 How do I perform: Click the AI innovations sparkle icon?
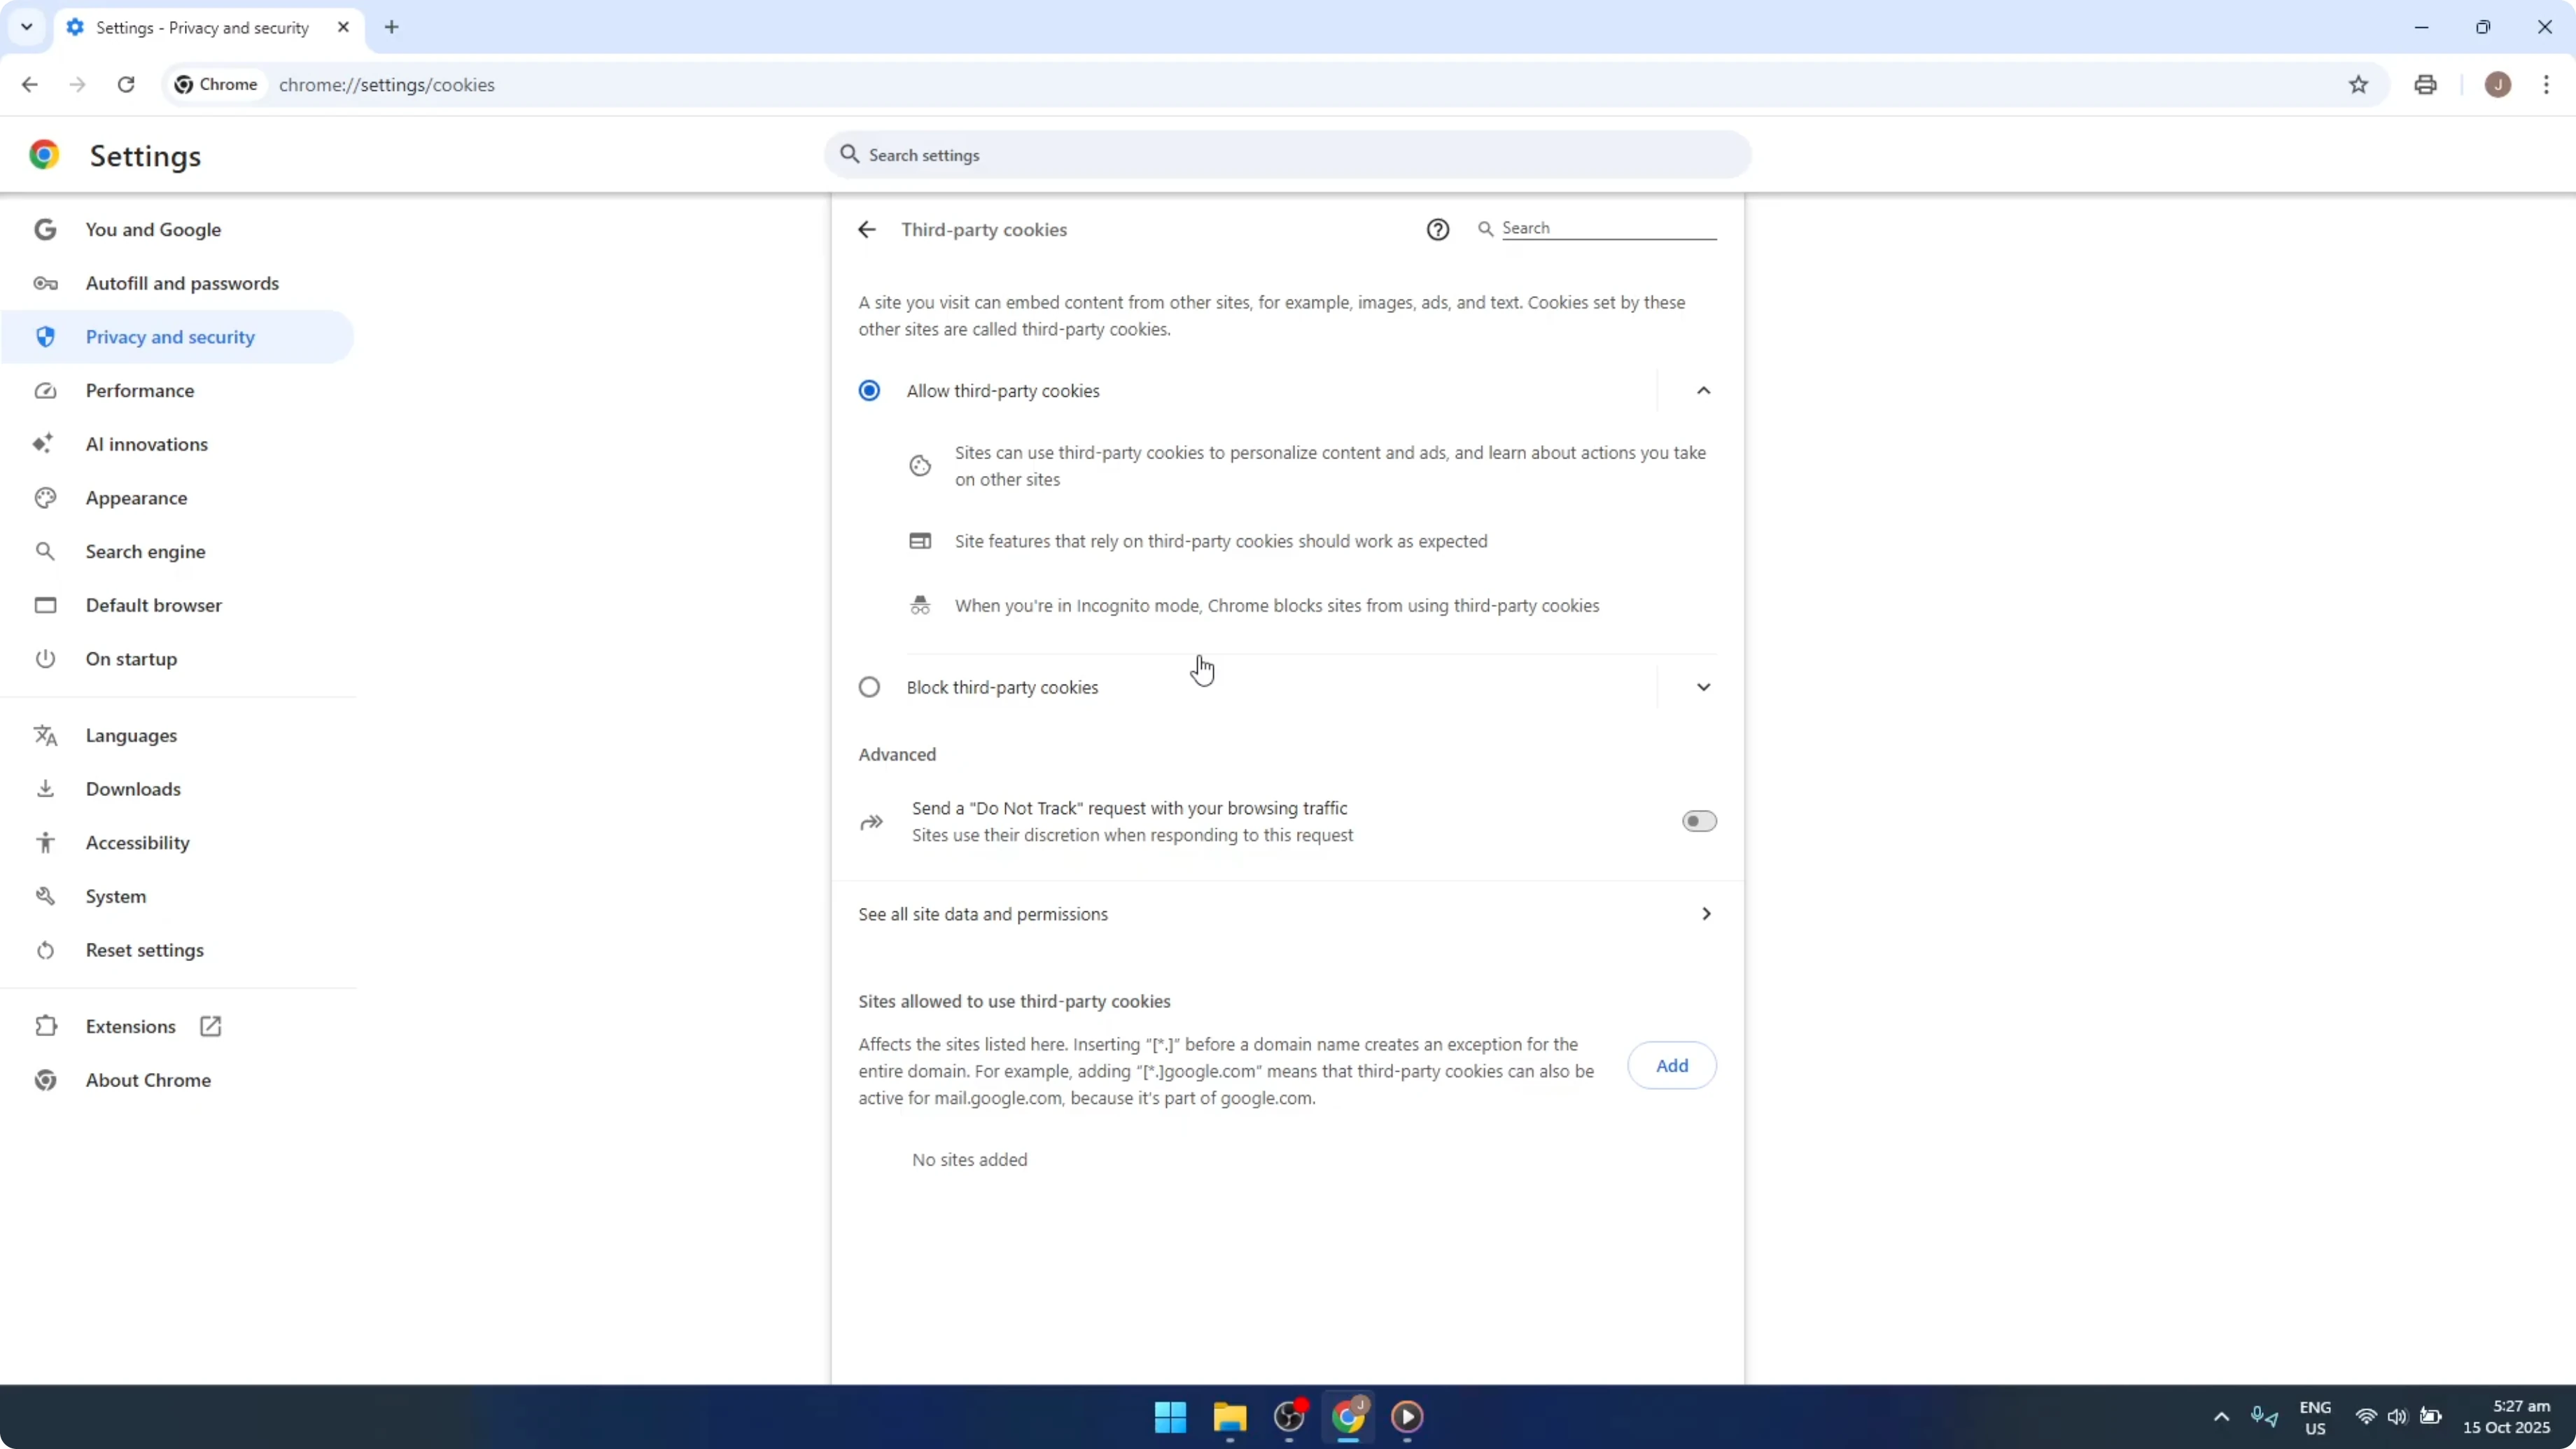45,444
